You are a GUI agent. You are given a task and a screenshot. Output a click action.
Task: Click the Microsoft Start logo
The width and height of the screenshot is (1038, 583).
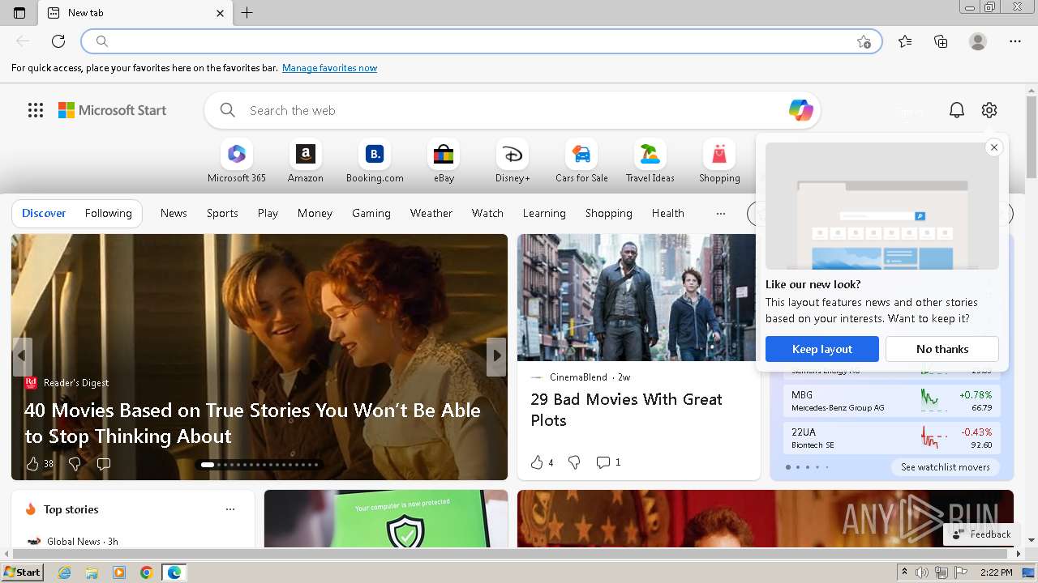[x=113, y=110]
